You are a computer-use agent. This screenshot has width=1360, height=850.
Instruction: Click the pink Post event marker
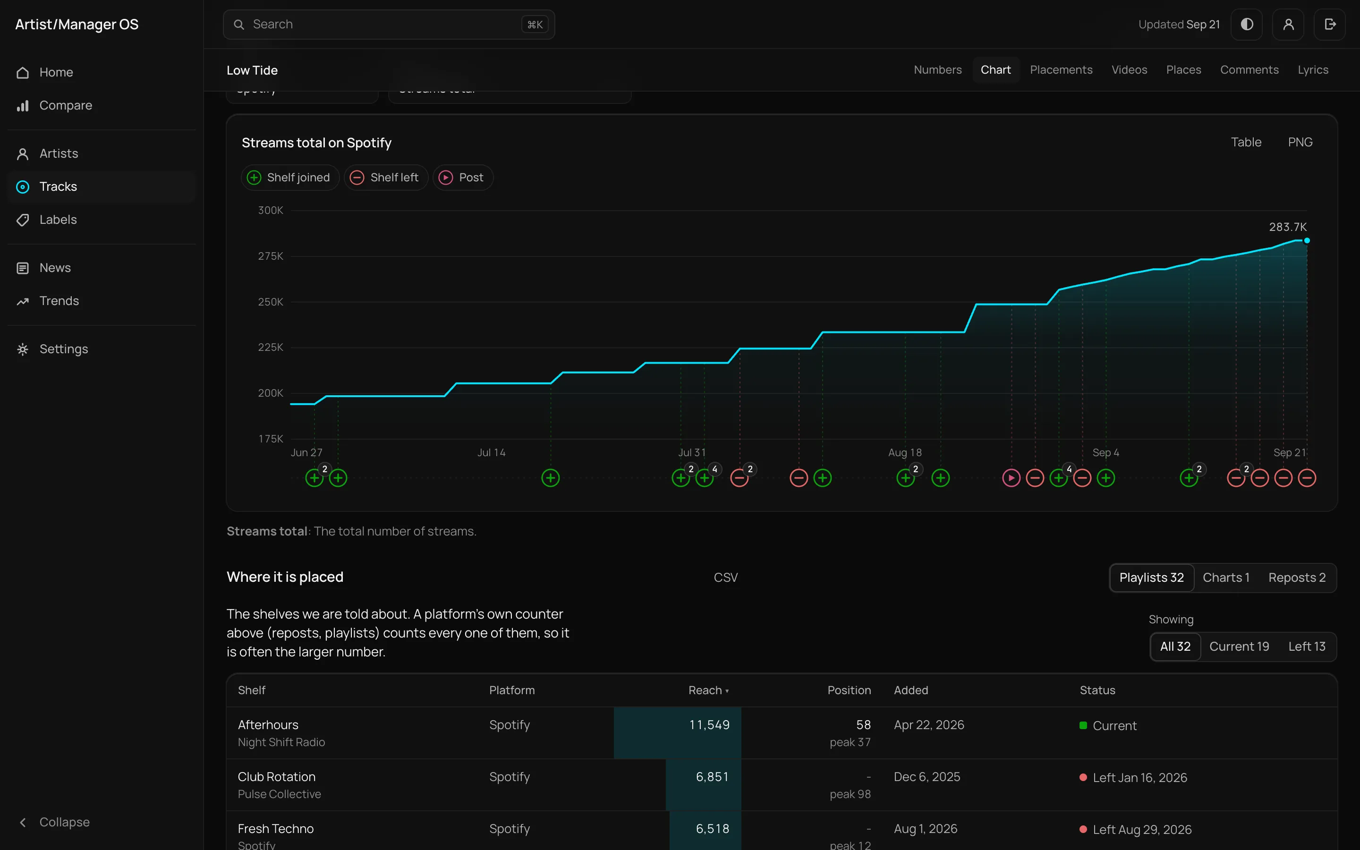[1011, 478]
